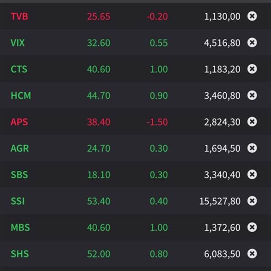Select the SSI volume 15,527,80
This screenshot has height=271, width=271.
(x=220, y=201)
